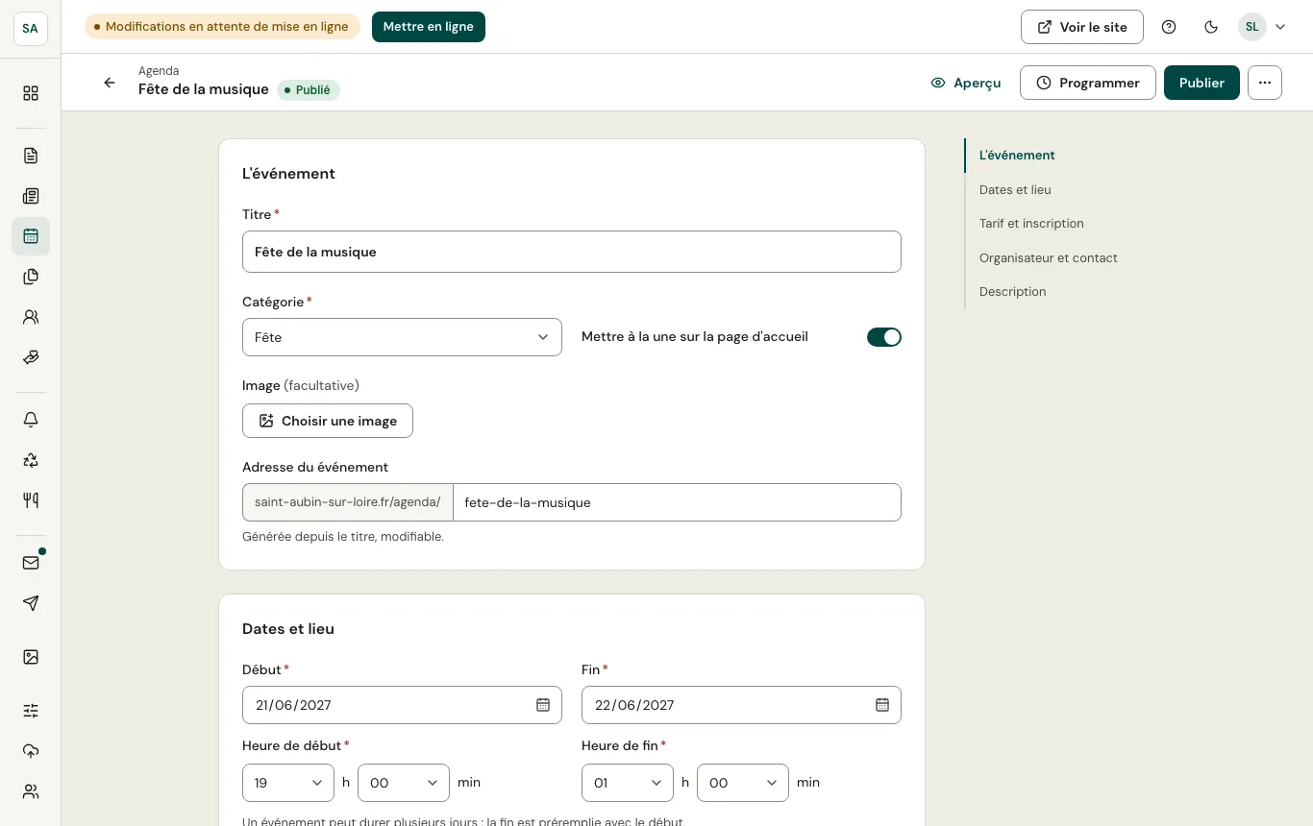Click the Programmer button
1313x826 pixels.
1088,83
